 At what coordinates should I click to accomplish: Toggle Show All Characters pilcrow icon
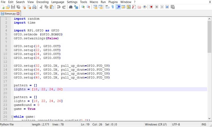click(113, 7)
